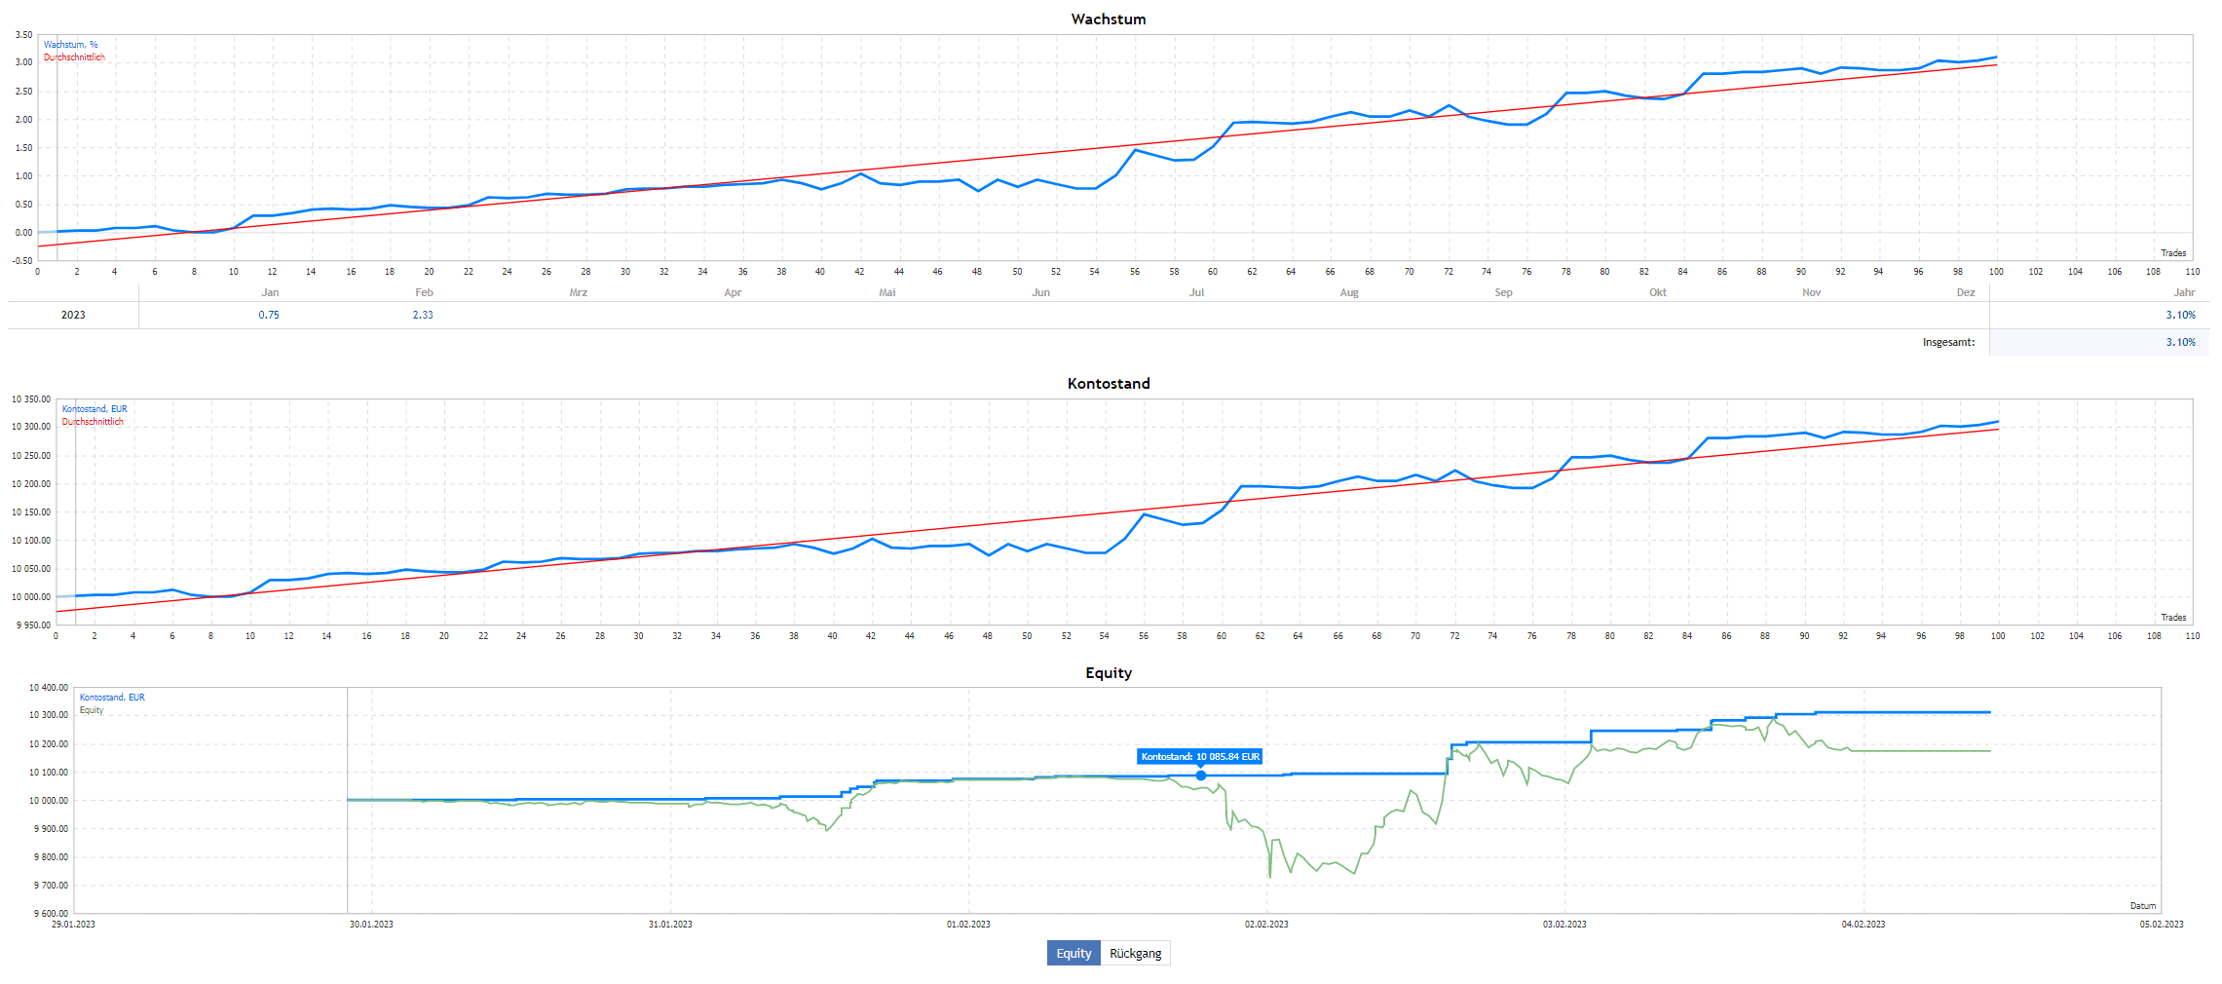2222x984 pixels.
Task: Click 'Wachstum, %' legend entry
Action: (70, 45)
